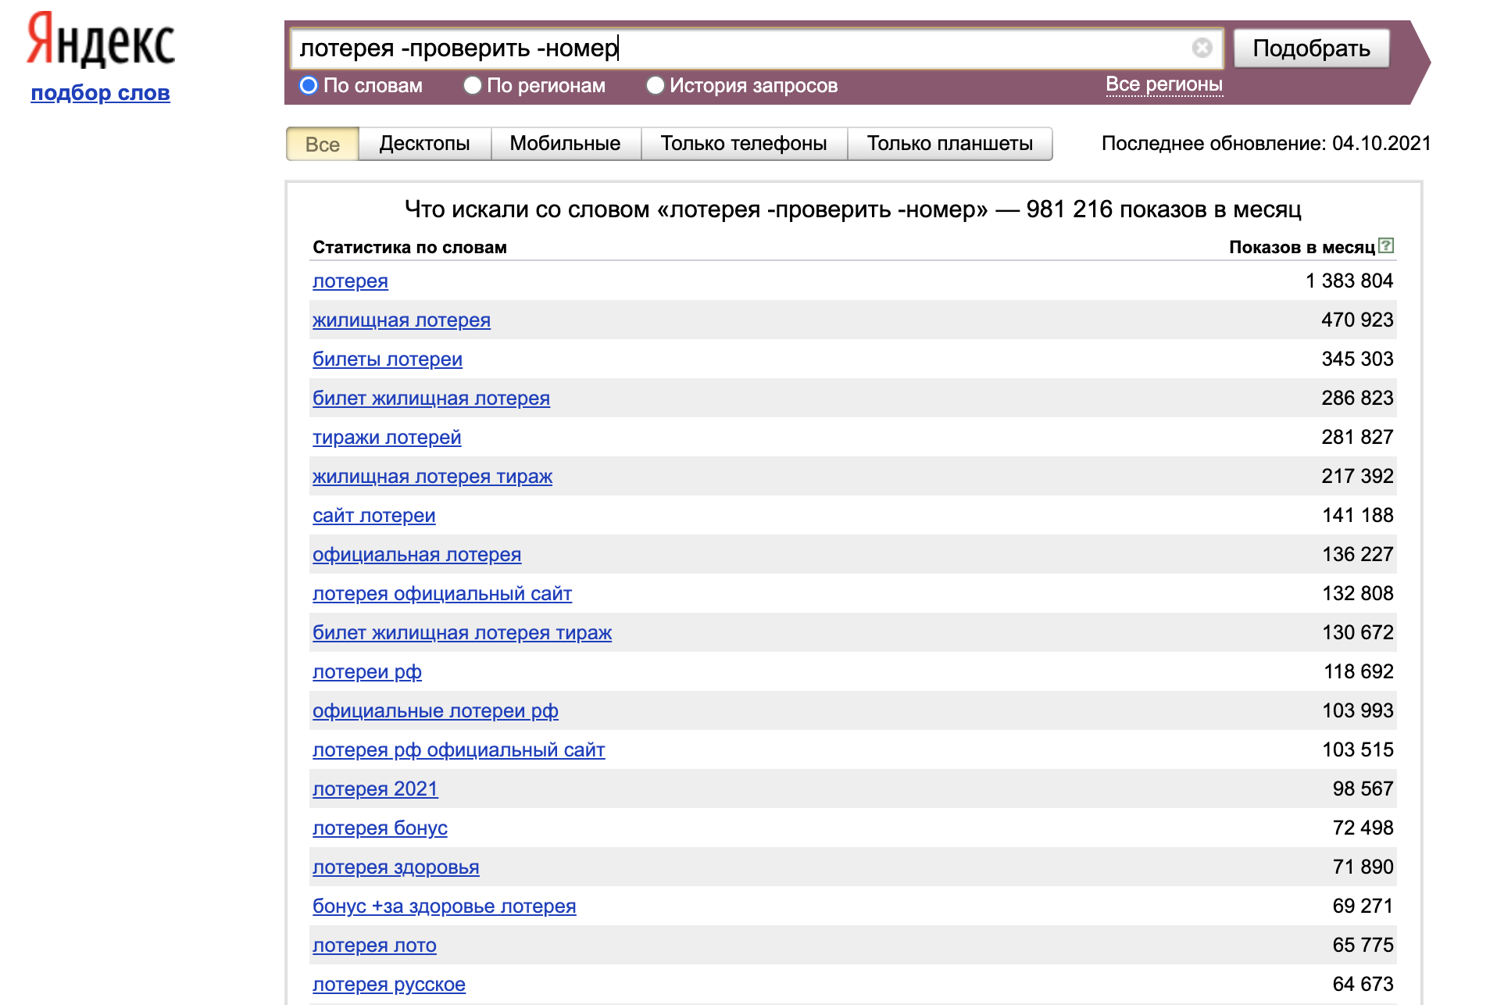
Task: Click the Яндекс logo
Action: (x=101, y=39)
